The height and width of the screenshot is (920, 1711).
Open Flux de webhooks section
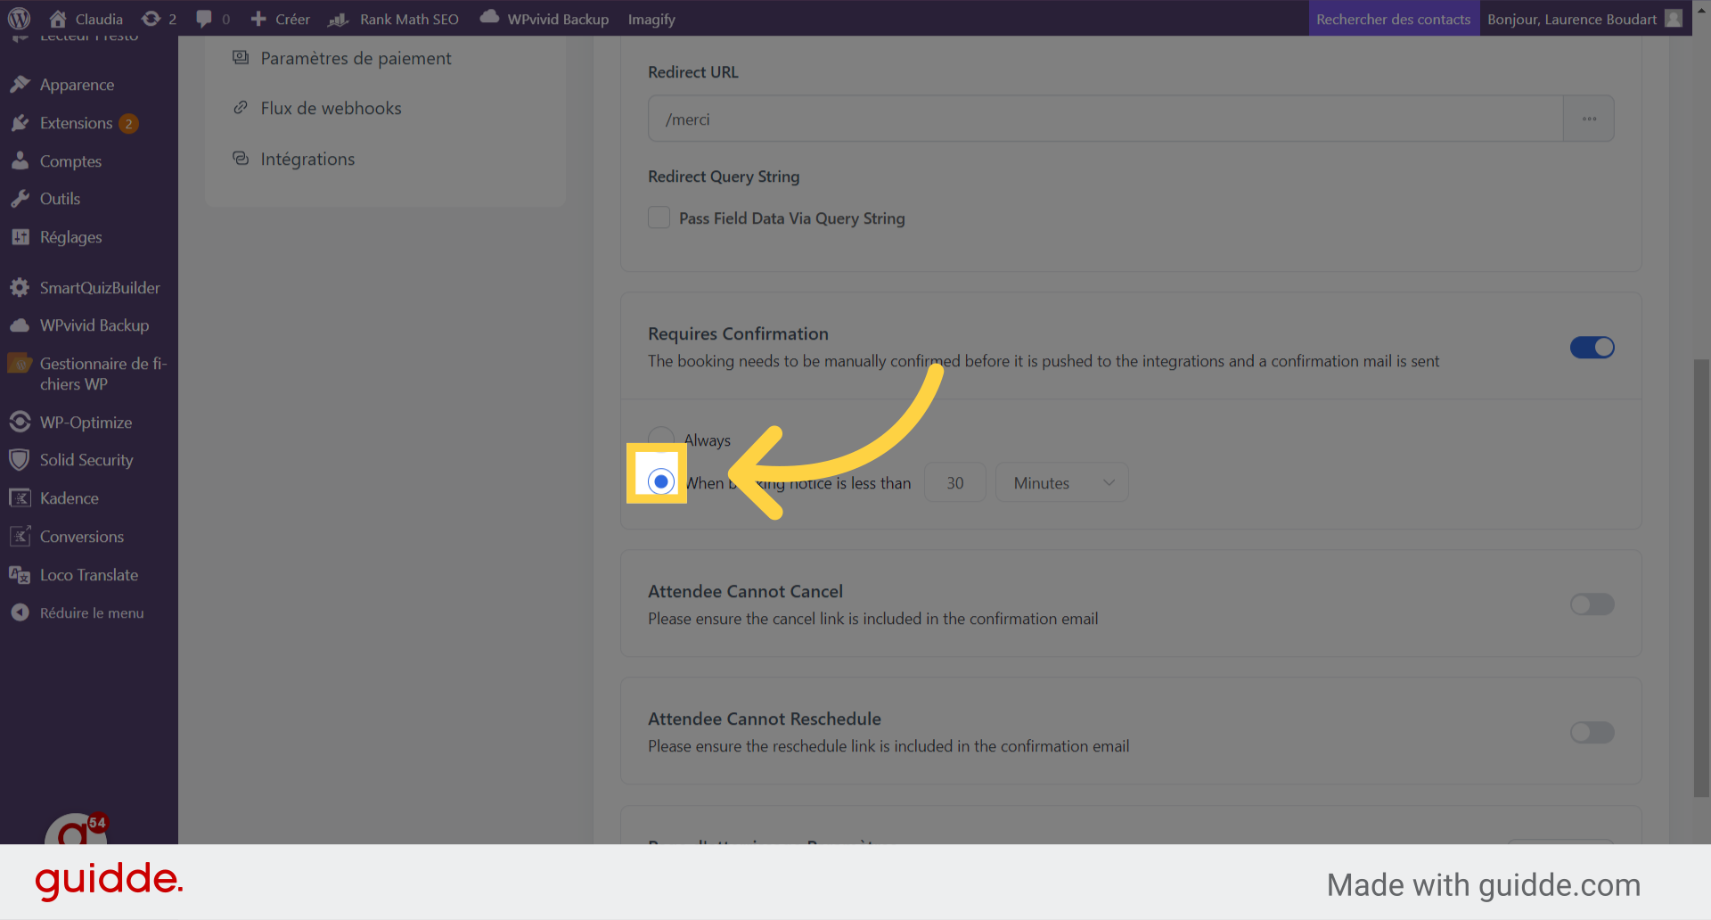pos(331,108)
